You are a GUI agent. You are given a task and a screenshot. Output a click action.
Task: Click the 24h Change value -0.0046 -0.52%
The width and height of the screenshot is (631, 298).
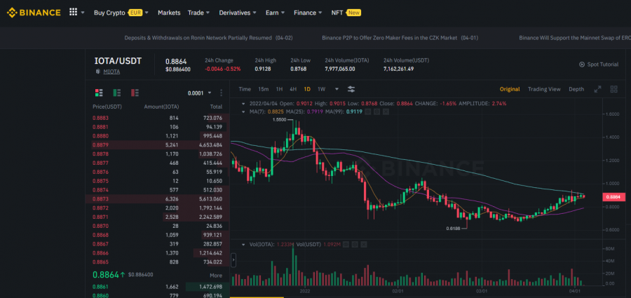[222, 69]
